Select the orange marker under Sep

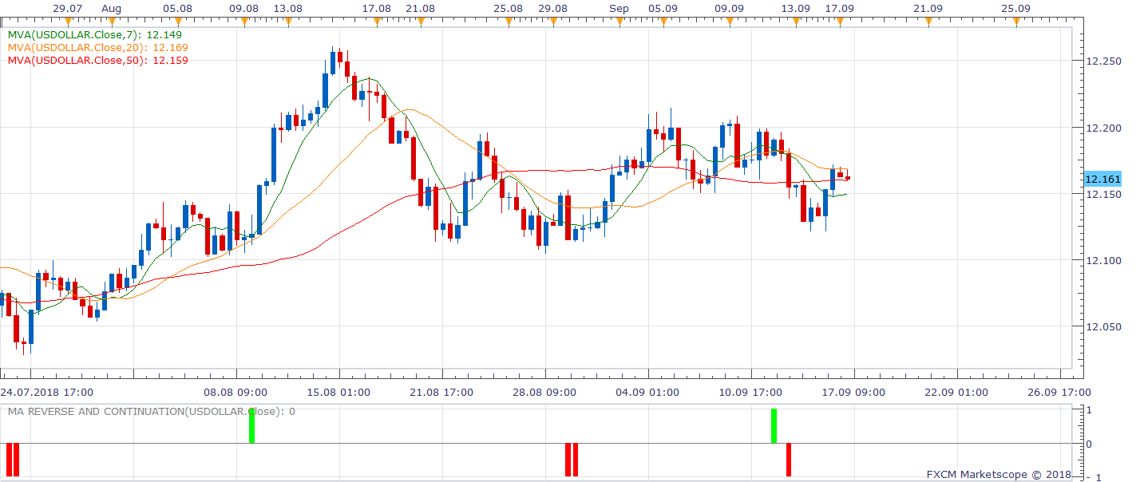619,22
